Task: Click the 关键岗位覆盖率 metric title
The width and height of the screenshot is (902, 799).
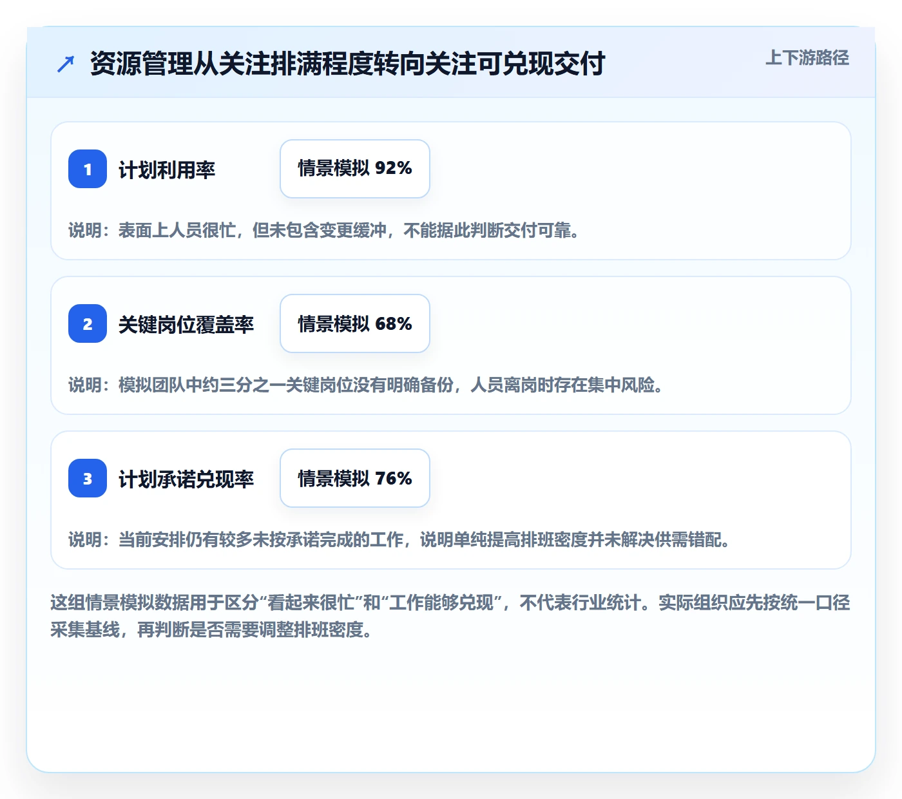Action: point(186,325)
